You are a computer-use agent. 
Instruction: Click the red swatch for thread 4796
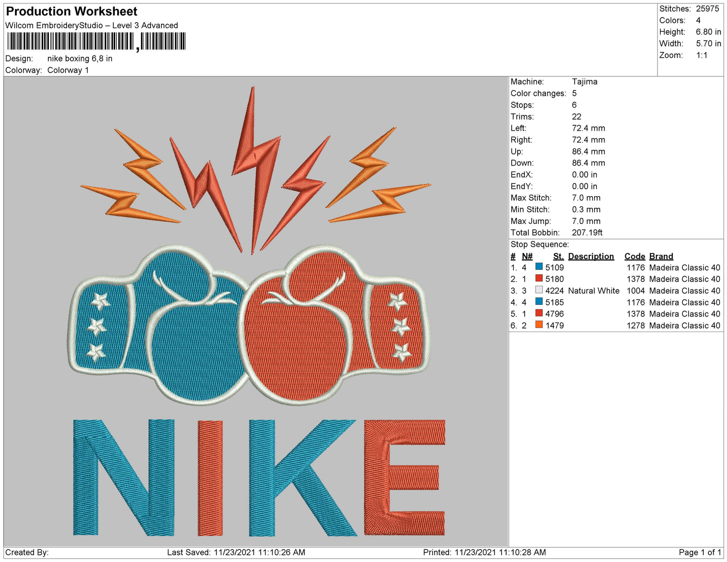click(x=539, y=313)
